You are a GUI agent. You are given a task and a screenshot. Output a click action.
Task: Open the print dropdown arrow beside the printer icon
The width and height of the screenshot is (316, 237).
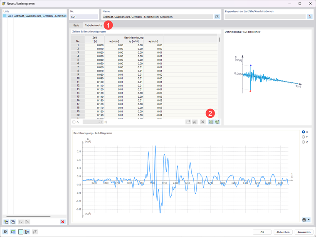309,220
